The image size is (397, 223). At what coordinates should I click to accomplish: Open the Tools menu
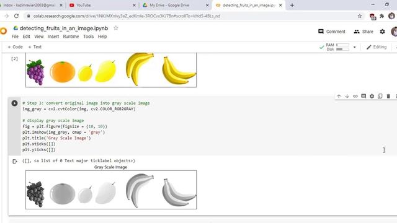pyautogui.click(x=88, y=37)
